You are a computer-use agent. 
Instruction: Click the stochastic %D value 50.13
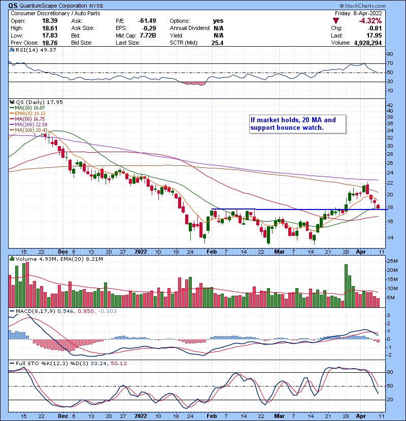coord(118,364)
